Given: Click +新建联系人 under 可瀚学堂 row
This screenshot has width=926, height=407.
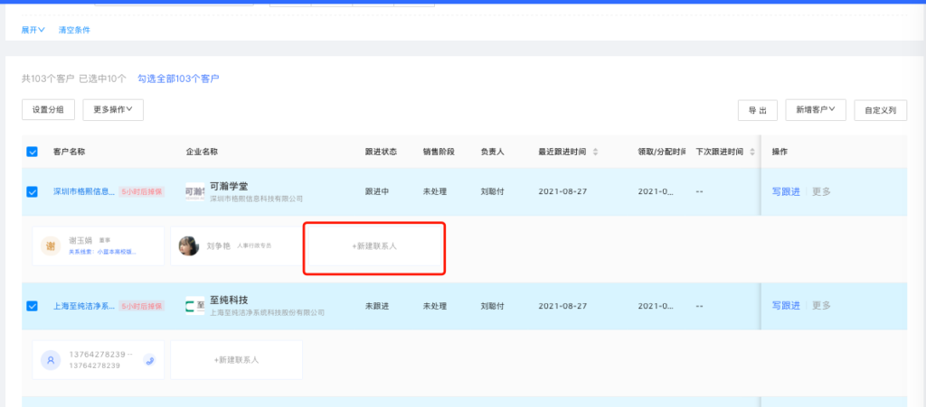Looking at the screenshot, I should pyautogui.click(x=374, y=245).
